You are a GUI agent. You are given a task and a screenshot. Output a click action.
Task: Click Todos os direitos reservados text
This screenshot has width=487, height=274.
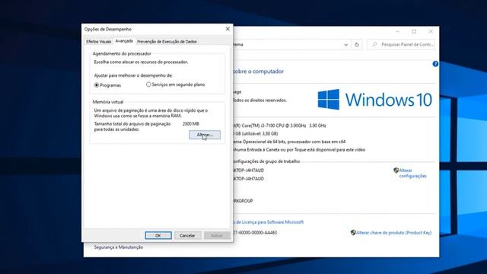(260, 100)
